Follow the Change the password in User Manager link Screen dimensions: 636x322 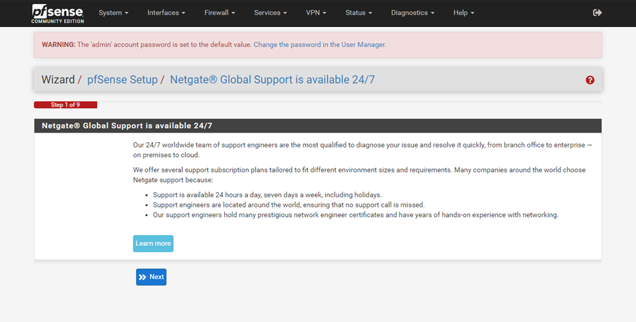click(x=320, y=44)
